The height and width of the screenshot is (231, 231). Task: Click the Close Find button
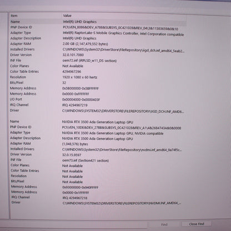(x=197, y=224)
